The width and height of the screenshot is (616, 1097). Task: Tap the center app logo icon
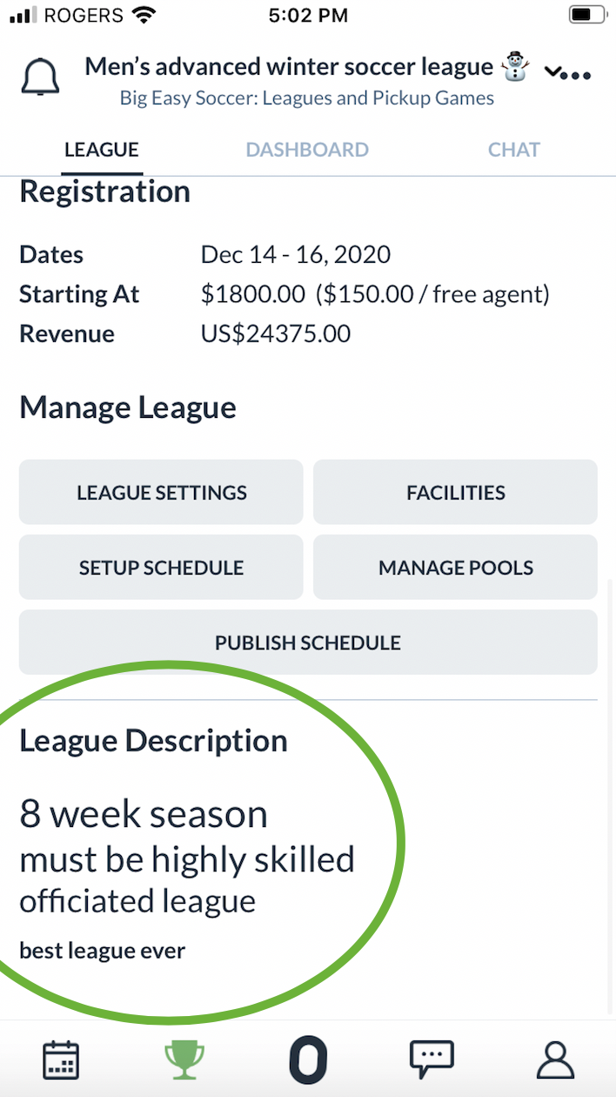[x=308, y=1060]
